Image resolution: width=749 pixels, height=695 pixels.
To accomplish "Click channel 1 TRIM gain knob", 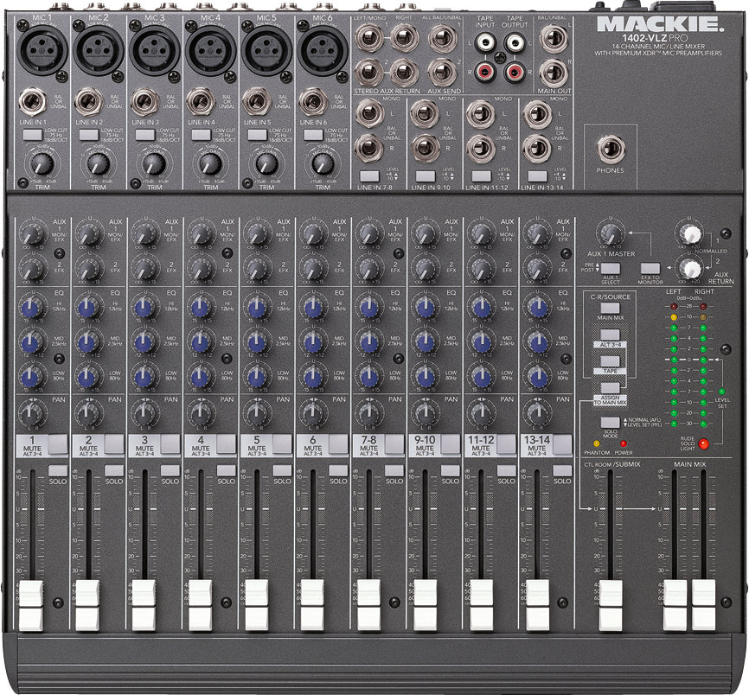I will [x=42, y=165].
